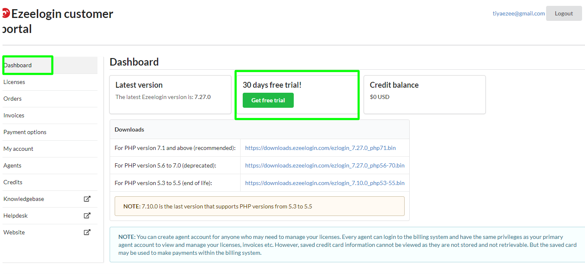Open external link icon beside Helpdesk
This screenshot has height=274, width=585.
pos(87,216)
